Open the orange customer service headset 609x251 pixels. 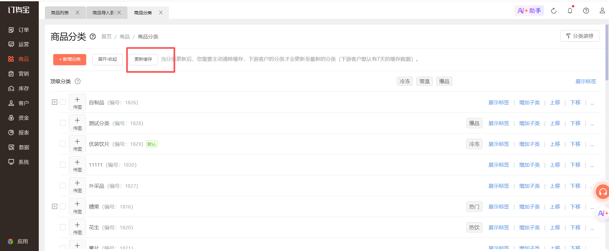click(603, 192)
